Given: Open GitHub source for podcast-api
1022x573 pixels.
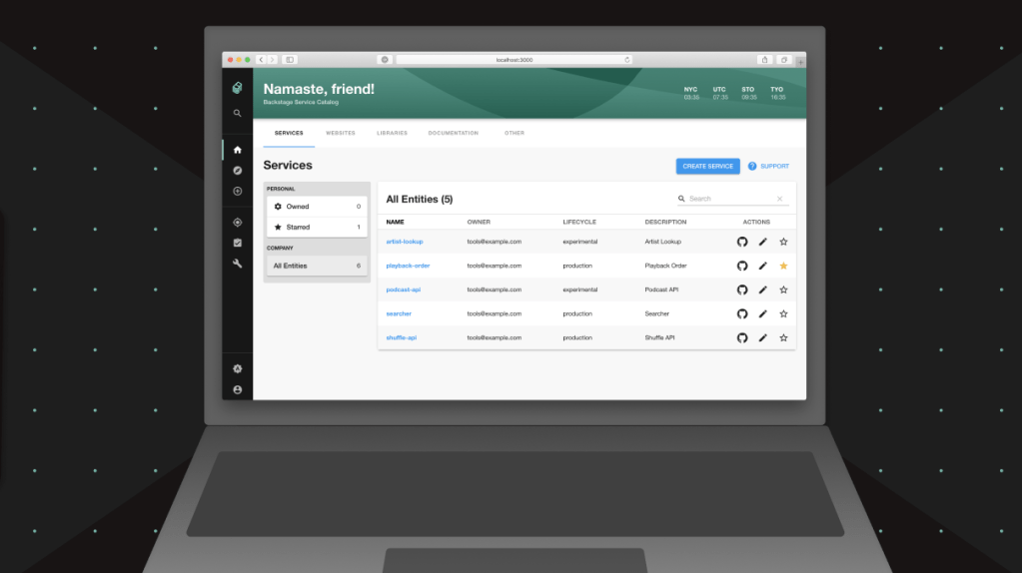Looking at the screenshot, I should pos(742,289).
